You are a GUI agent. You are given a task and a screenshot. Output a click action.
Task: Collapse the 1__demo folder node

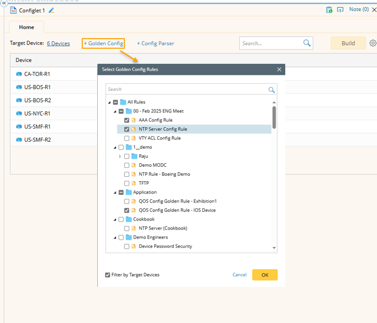point(115,147)
